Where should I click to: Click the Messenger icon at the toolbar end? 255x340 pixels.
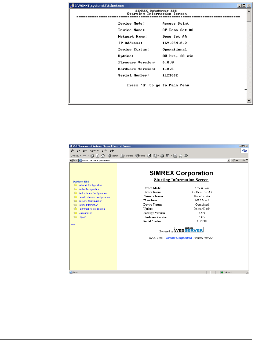tap(185, 156)
